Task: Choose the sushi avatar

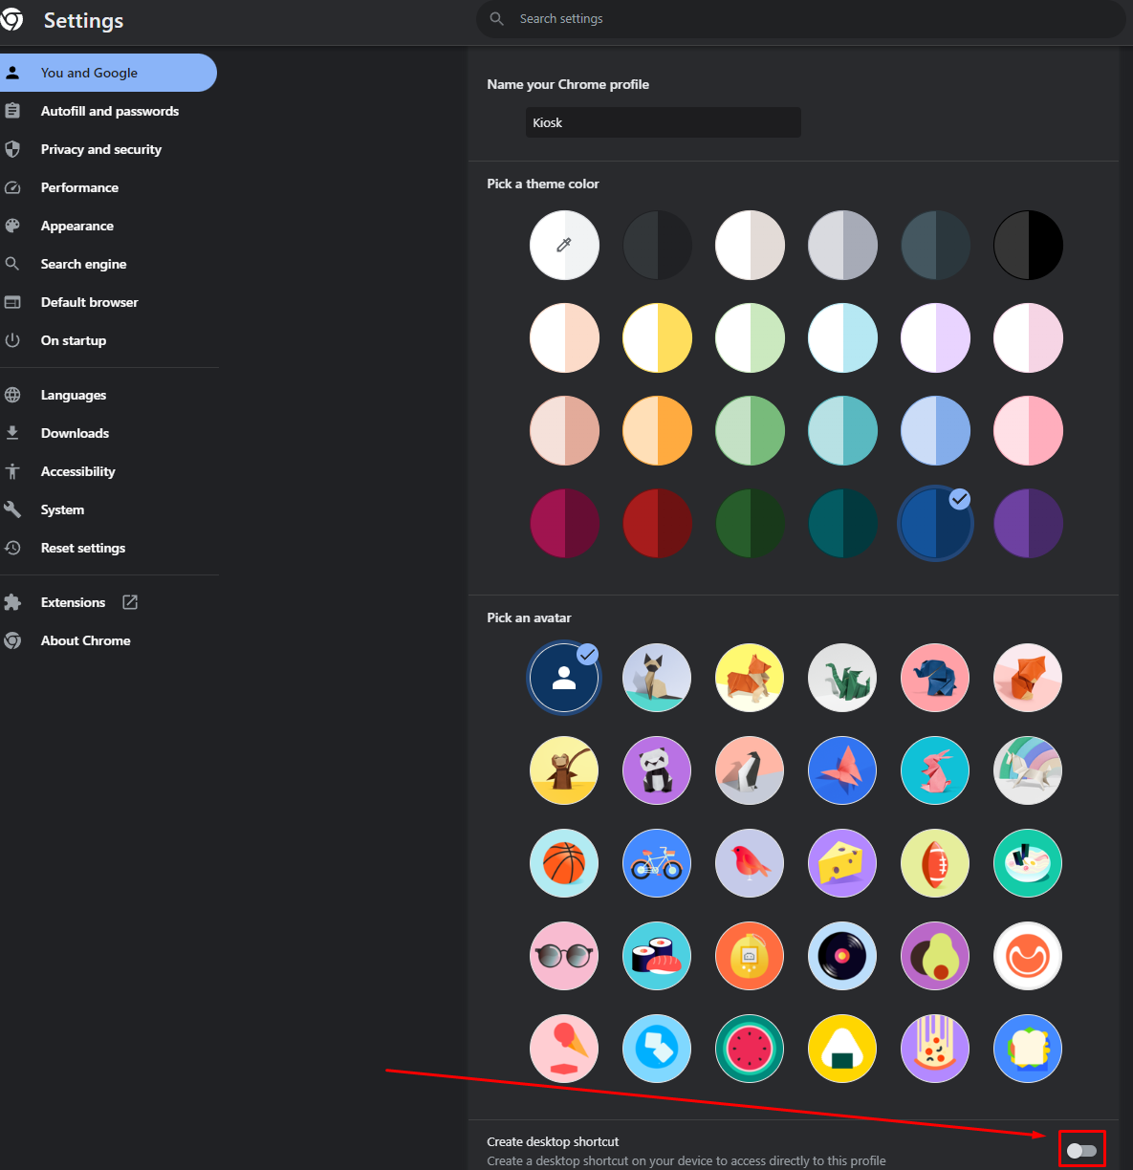Action: (x=658, y=957)
